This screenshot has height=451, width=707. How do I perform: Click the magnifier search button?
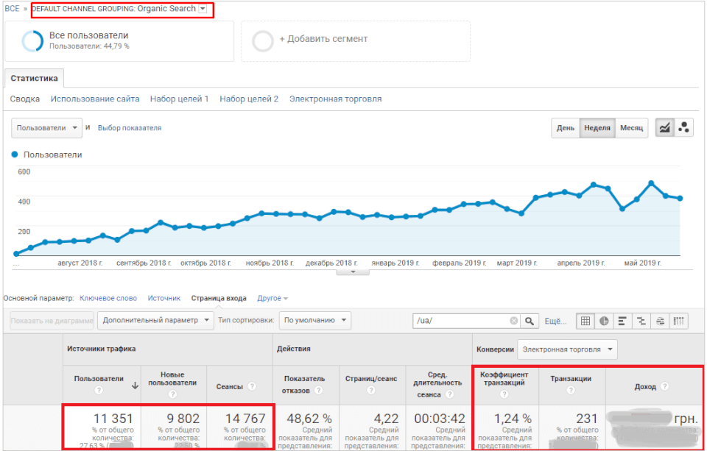pyautogui.click(x=530, y=321)
